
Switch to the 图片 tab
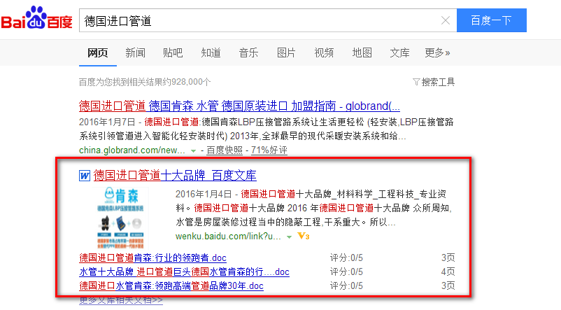(286, 52)
